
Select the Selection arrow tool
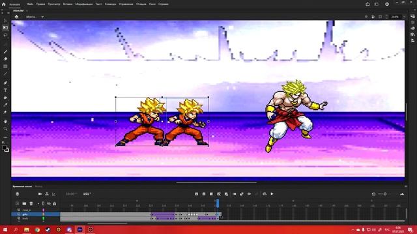click(x=5, y=20)
